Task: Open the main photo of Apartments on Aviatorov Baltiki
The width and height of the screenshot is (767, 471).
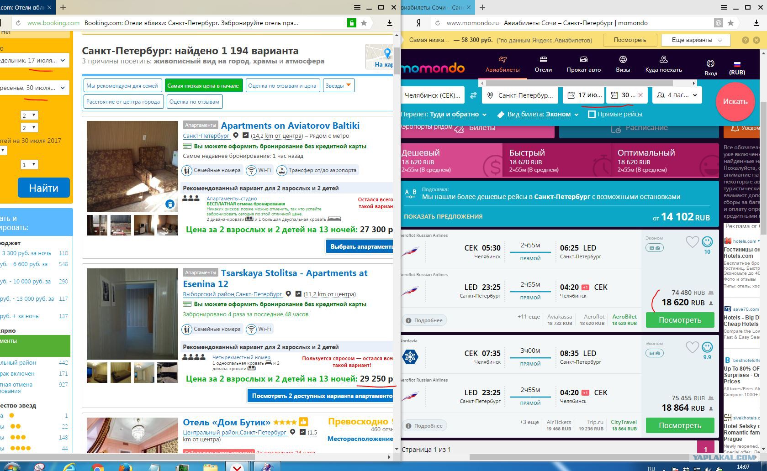Action: (x=132, y=167)
